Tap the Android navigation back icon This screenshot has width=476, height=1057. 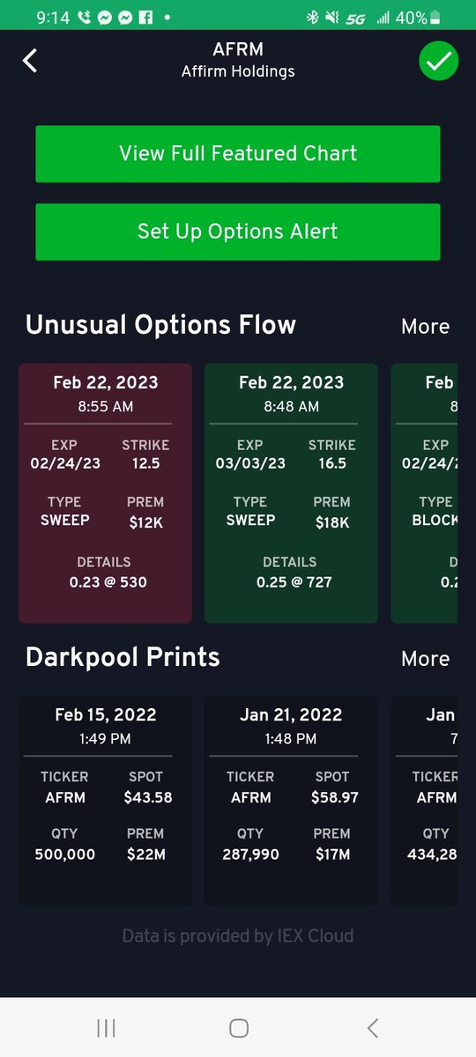pyautogui.click(x=372, y=1027)
